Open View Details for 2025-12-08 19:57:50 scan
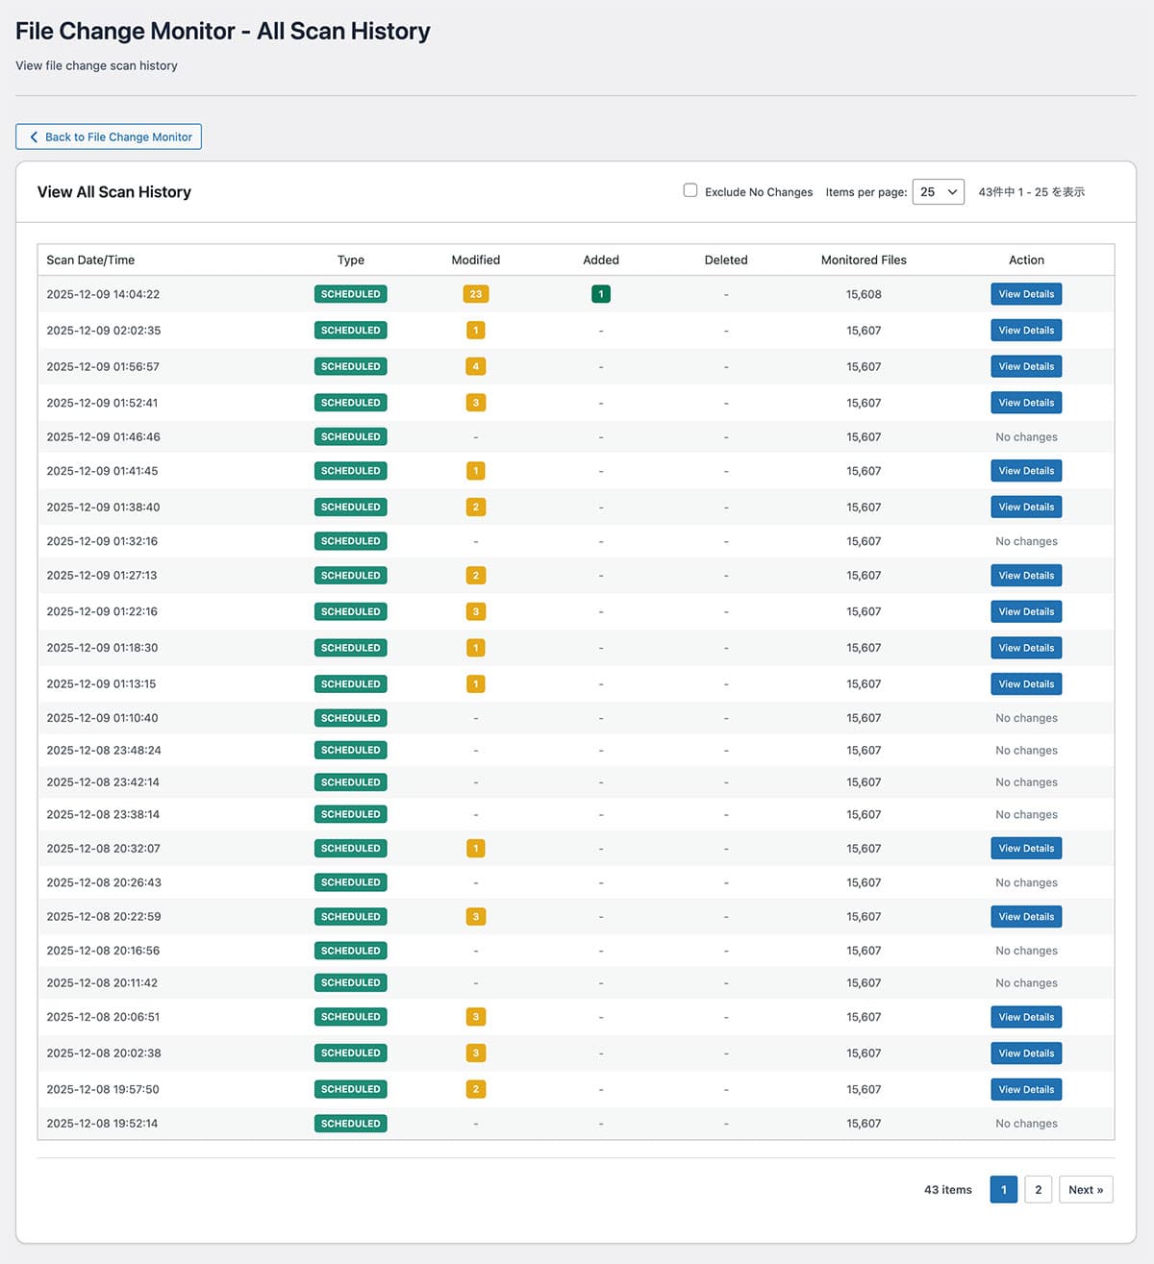 [1026, 1089]
